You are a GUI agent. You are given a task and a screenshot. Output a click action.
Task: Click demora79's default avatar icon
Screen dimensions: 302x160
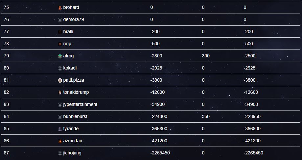(x=60, y=20)
